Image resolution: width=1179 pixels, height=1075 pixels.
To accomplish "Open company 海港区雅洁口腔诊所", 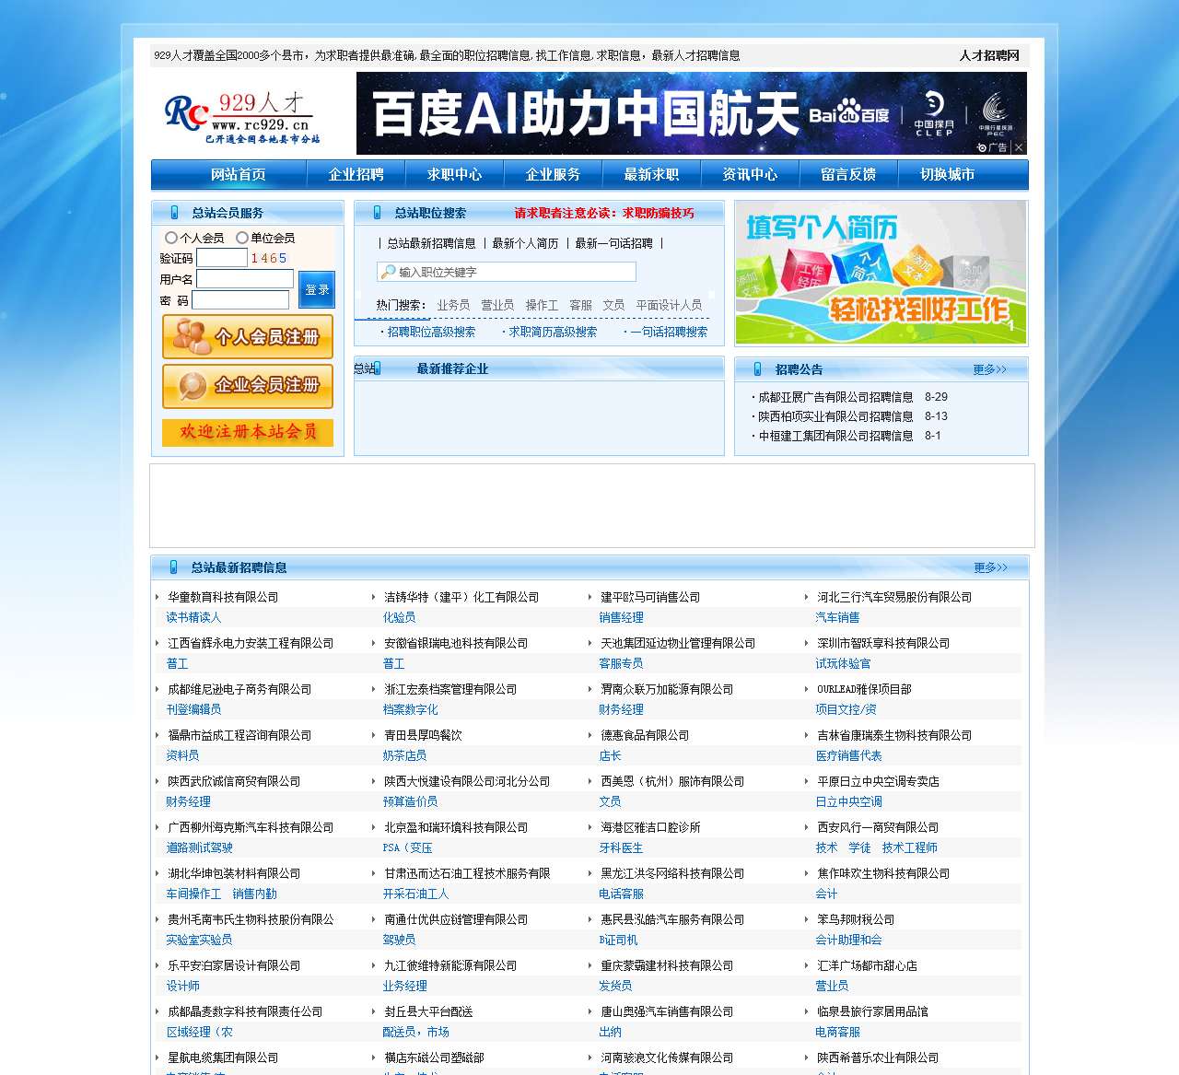I will click(x=650, y=827).
